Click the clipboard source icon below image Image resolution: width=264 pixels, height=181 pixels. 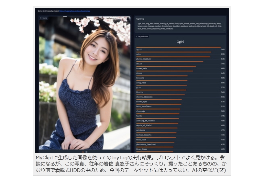click(x=86, y=152)
